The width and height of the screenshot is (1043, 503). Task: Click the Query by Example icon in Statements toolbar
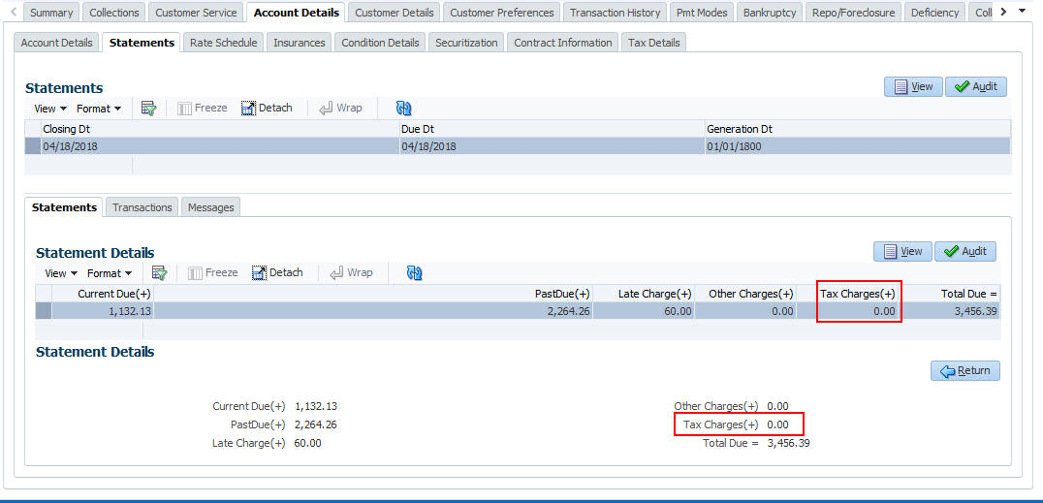(149, 108)
